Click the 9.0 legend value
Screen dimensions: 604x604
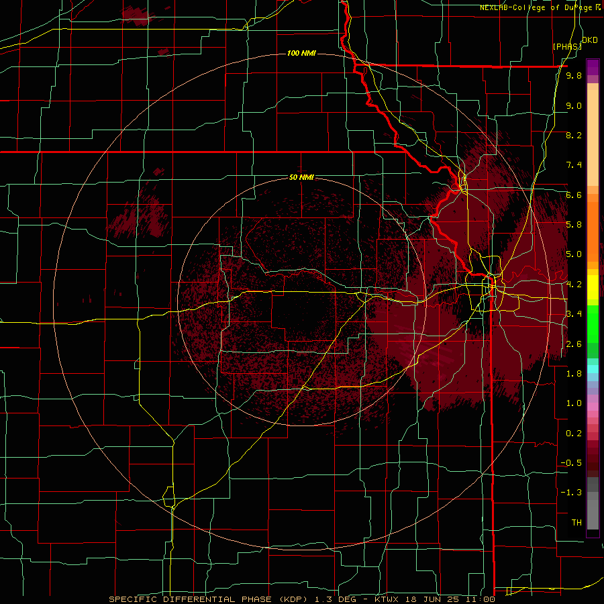coord(574,105)
